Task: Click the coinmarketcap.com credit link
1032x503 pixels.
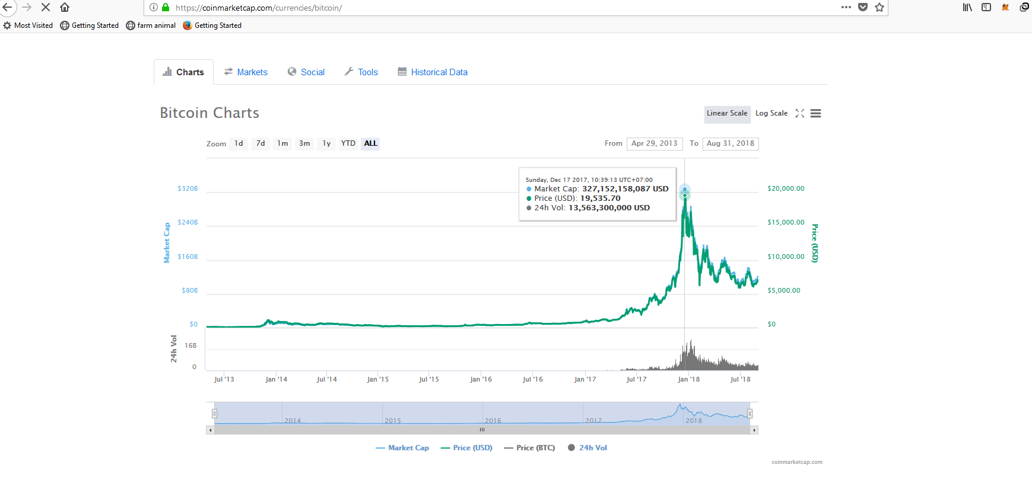Action: pyautogui.click(x=797, y=462)
